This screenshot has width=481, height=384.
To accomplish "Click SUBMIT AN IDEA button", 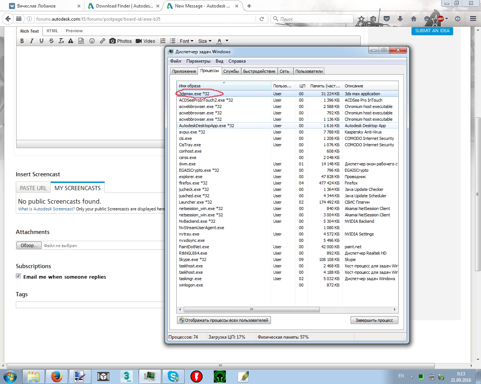I will click(x=432, y=31).
